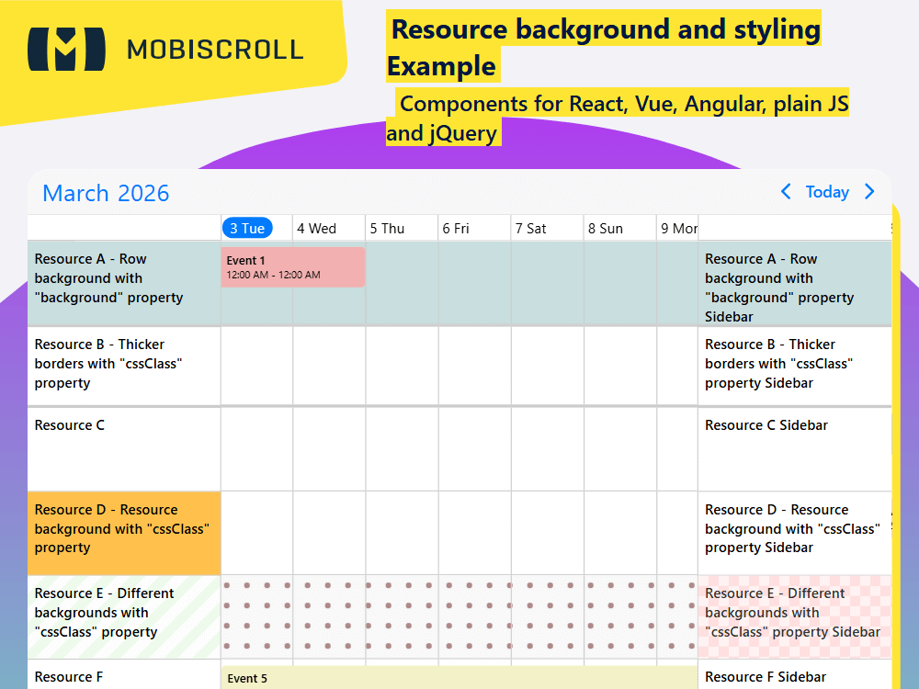
Task: Open Event 1 in the Resource A row
Action: click(292, 266)
